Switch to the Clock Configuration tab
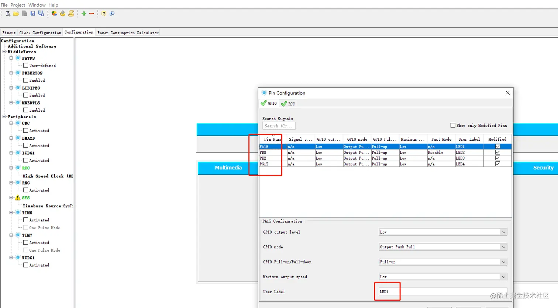Image resolution: width=558 pixels, height=308 pixels. 40,33
